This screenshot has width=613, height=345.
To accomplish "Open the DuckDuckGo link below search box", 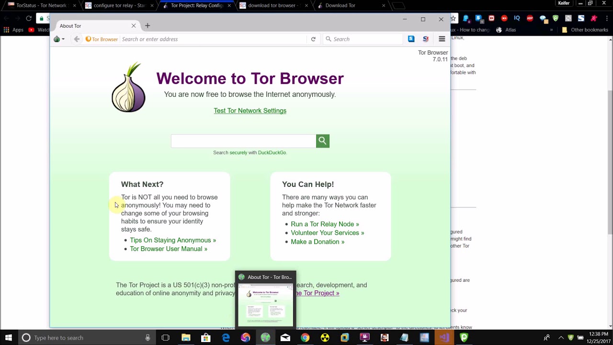I will coord(272,153).
